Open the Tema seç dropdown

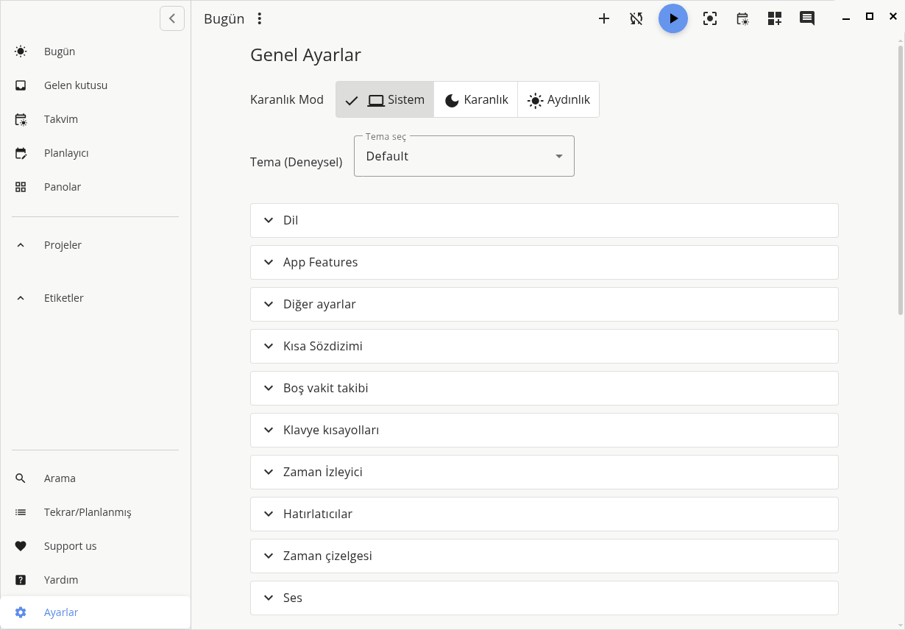pos(464,156)
